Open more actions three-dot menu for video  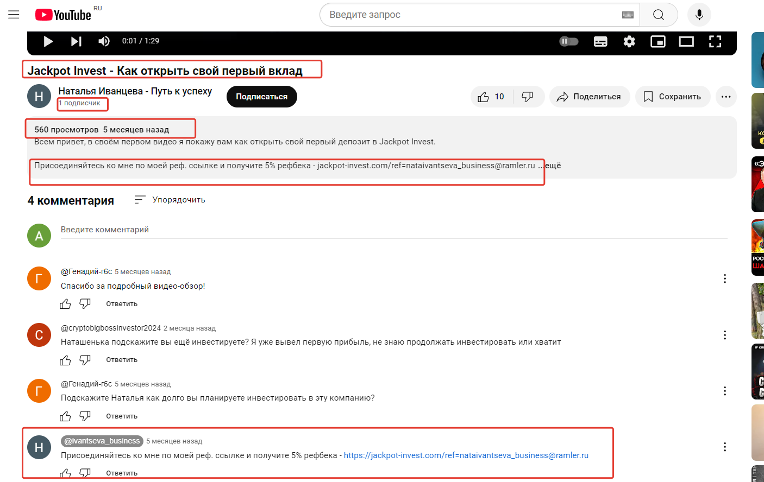point(726,97)
